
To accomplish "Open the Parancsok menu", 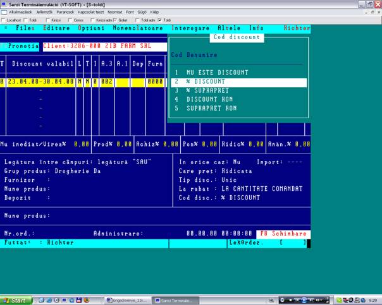I will pos(65,12).
